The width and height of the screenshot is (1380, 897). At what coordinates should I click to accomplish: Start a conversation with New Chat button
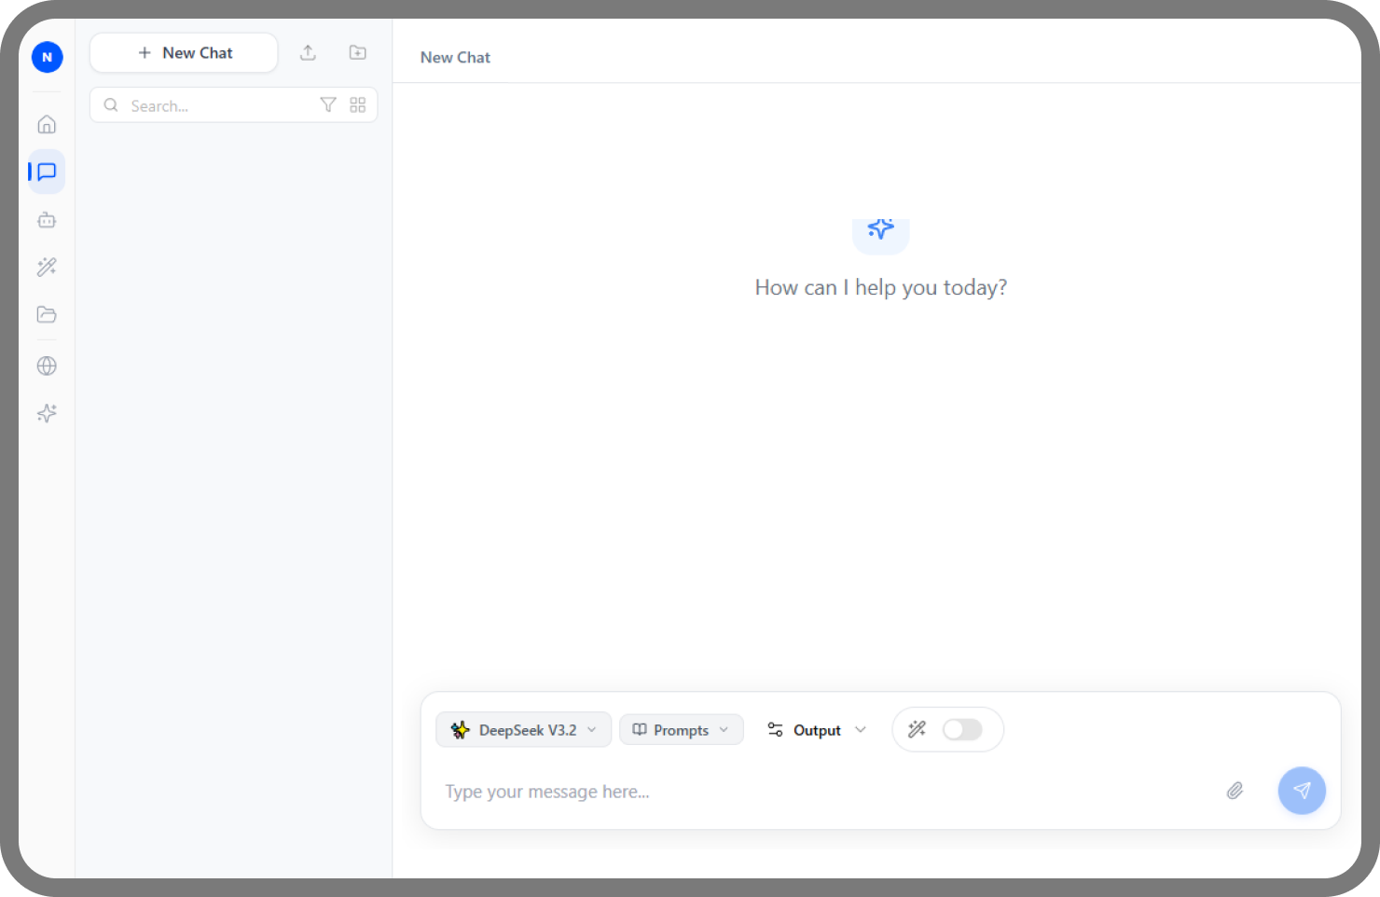click(184, 53)
